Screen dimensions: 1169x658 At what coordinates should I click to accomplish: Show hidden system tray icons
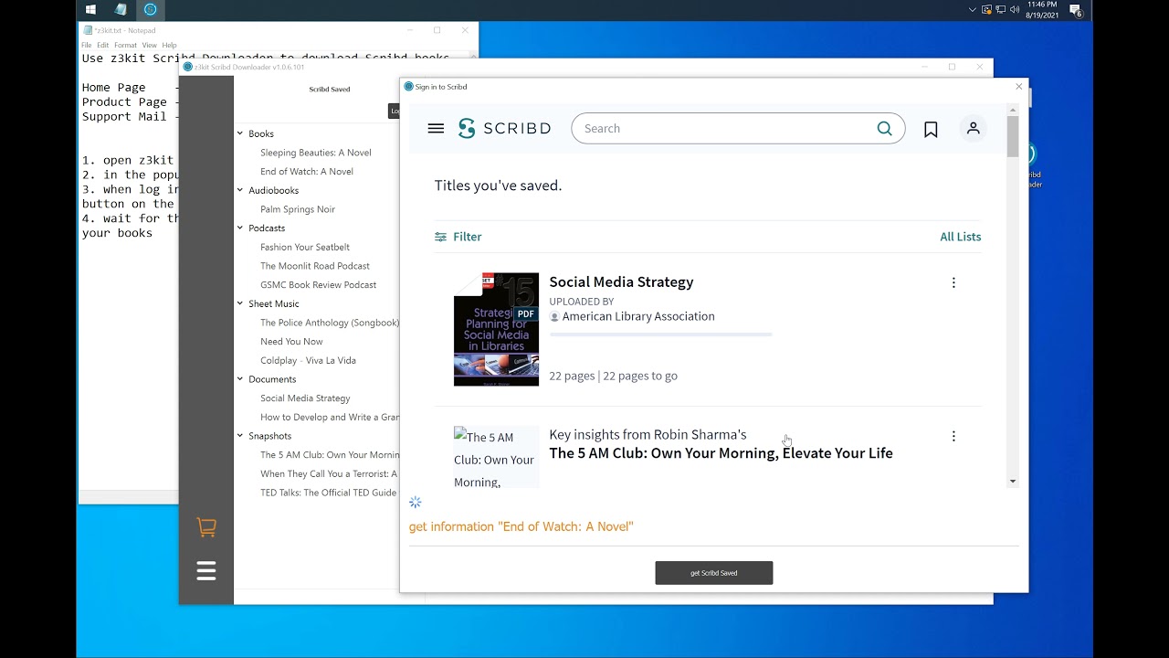[x=973, y=10]
